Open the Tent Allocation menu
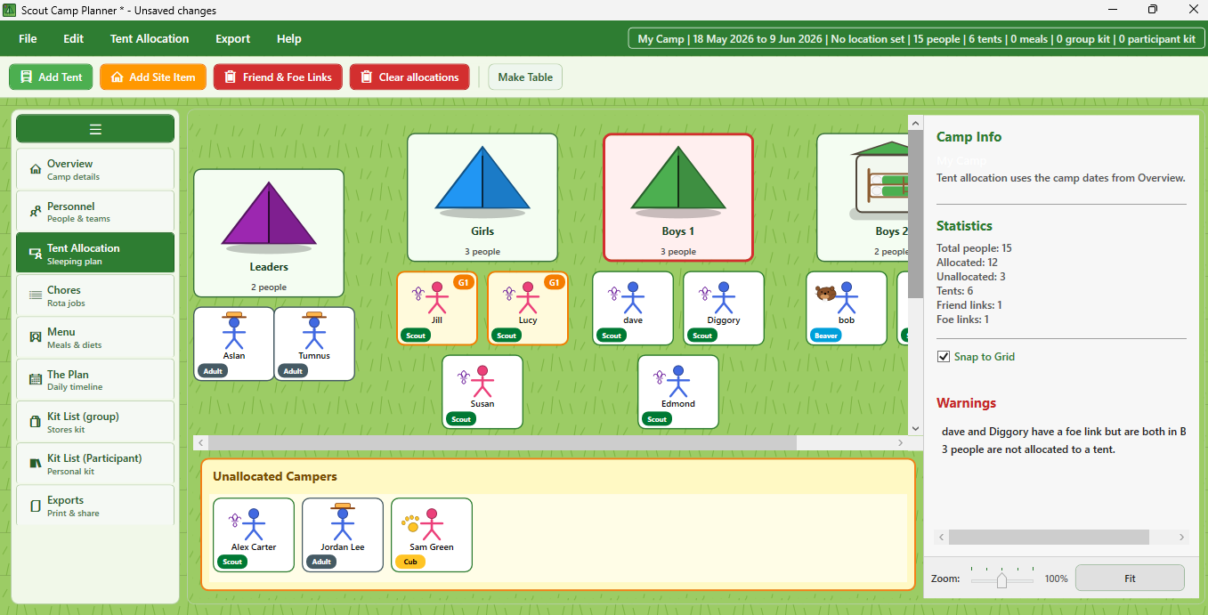 click(150, 39)
